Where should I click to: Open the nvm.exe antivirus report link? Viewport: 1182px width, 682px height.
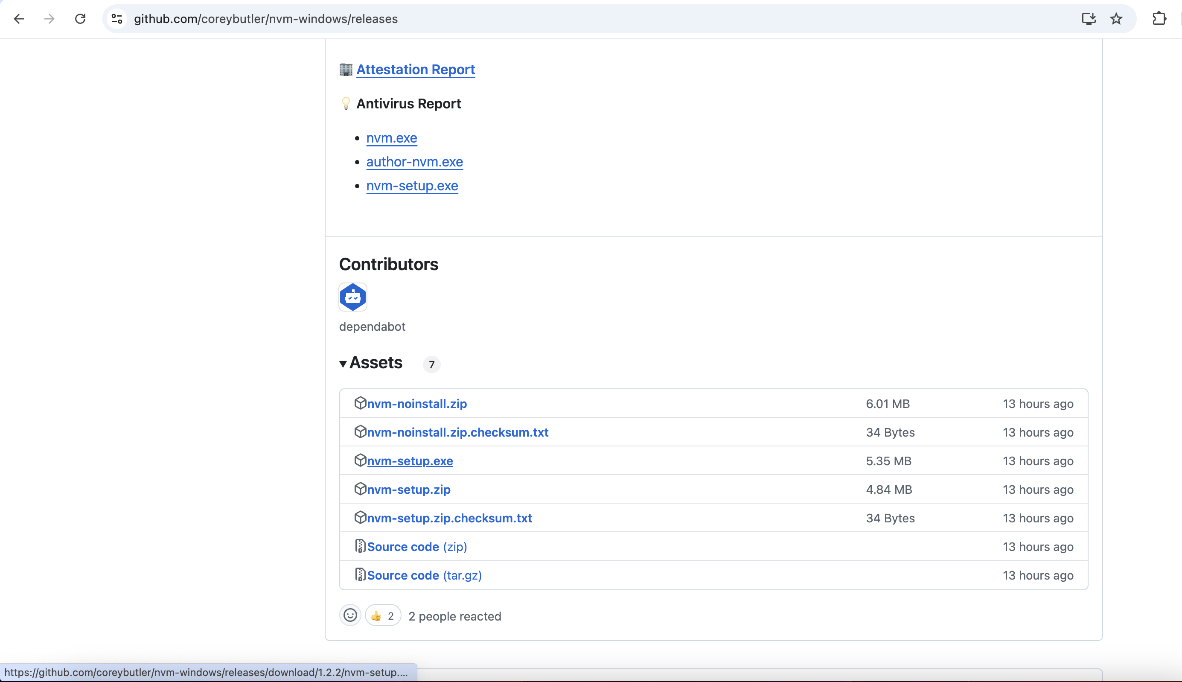[x=391, y=138]
